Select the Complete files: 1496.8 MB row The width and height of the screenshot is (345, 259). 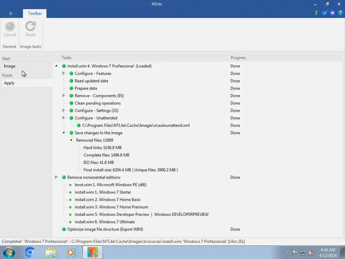106,155
